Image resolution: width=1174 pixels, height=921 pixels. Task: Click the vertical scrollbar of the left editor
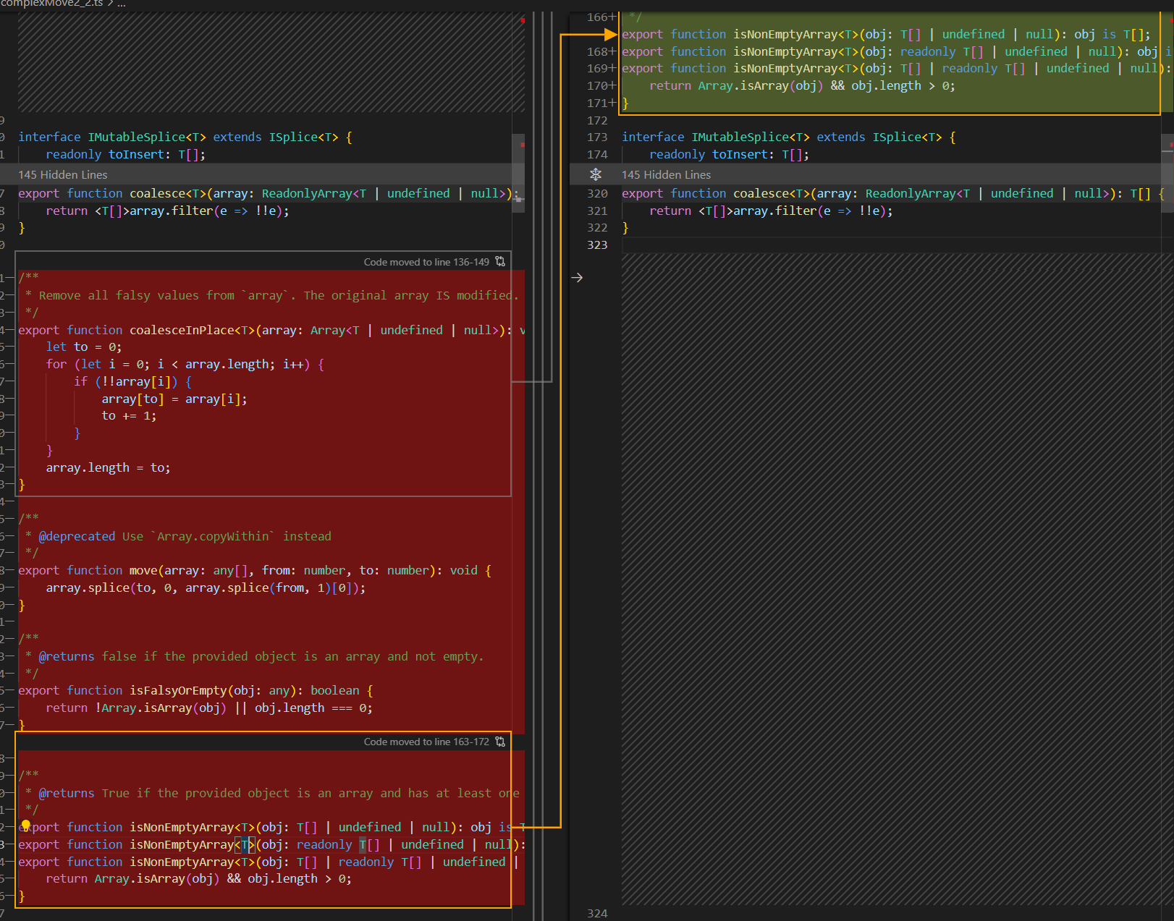click(x=518, y=174)
